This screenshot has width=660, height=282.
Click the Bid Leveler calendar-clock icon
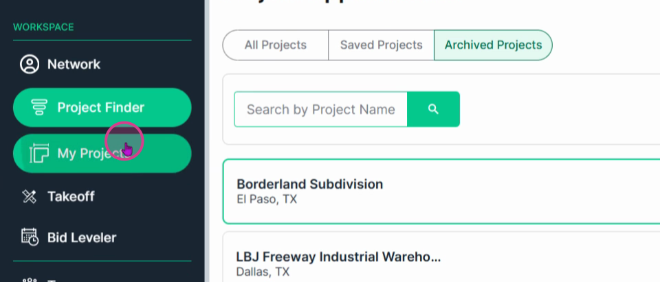(x=30, y=237)
